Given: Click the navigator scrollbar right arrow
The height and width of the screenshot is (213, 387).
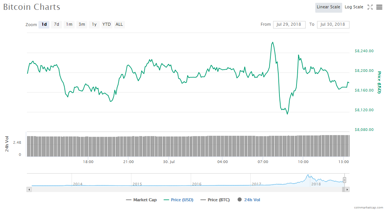Looking at the screenshot, I should (x=347, y=189).
